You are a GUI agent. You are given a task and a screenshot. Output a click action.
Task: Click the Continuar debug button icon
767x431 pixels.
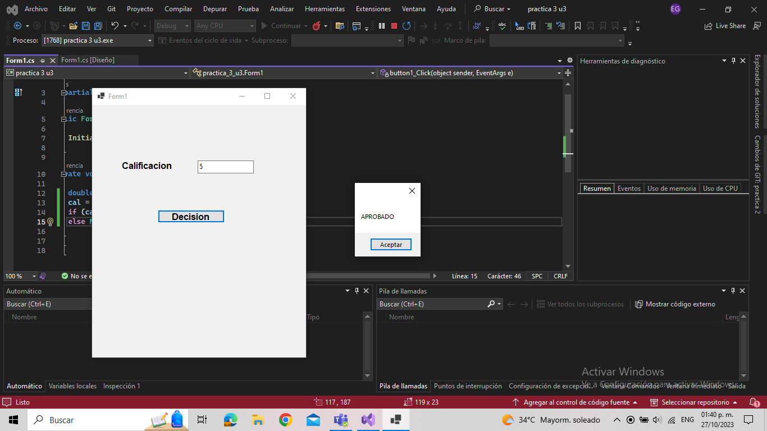coord(263,25)
